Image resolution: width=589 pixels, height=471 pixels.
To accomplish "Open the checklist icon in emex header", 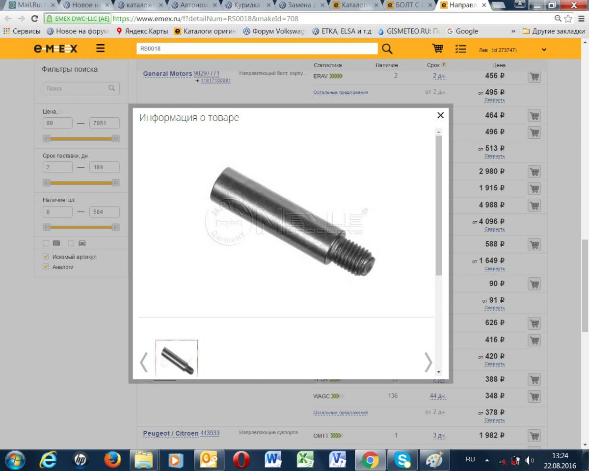I will pyautogui.click(x=460, y=49).
